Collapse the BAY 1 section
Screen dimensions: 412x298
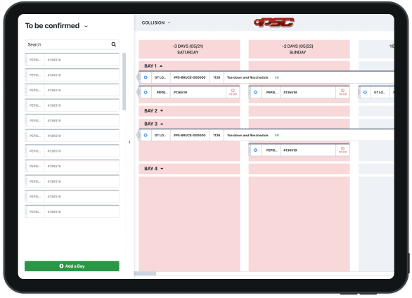pyautogui.click(x=161, y=66)
